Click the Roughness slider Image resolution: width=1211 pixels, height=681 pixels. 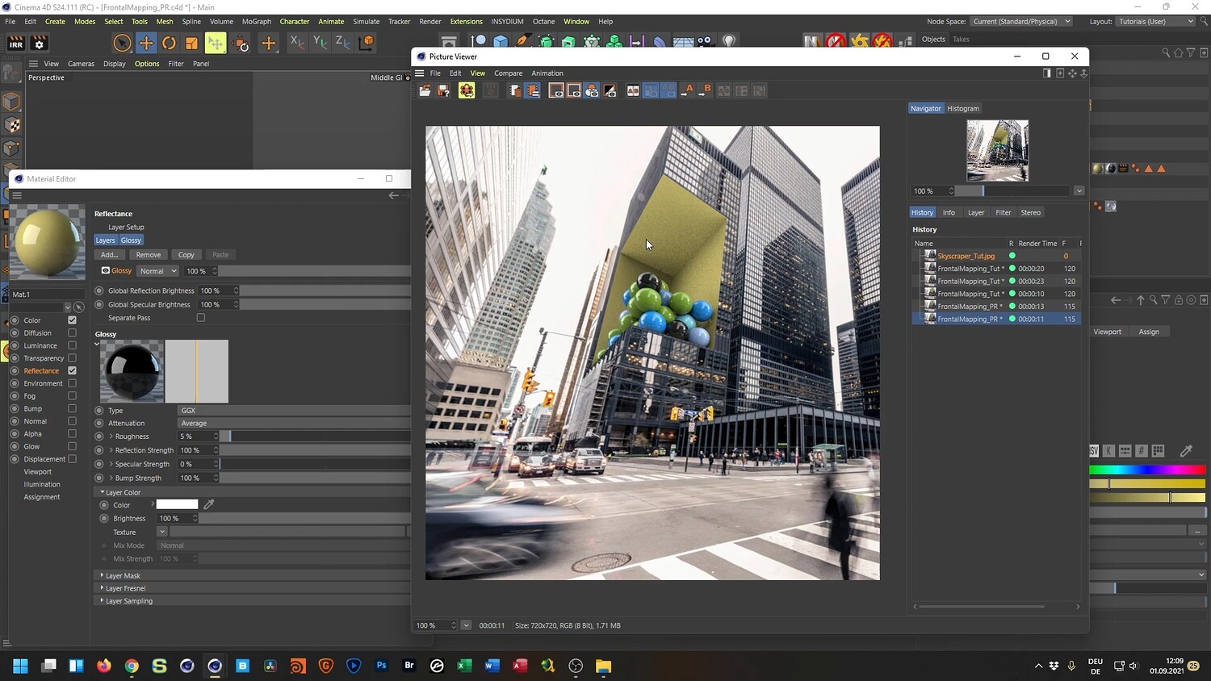coord(316,437)
